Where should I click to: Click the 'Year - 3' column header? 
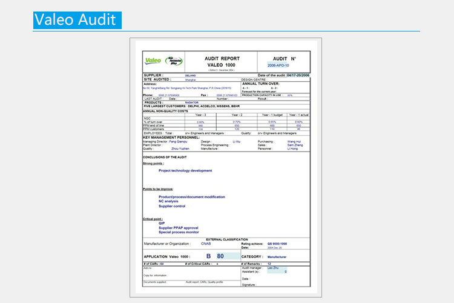pos(200,115)
